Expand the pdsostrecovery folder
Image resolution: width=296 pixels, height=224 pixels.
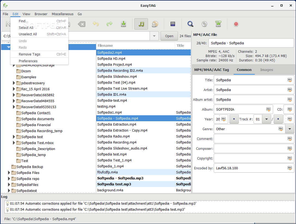(x=14, y=83)
